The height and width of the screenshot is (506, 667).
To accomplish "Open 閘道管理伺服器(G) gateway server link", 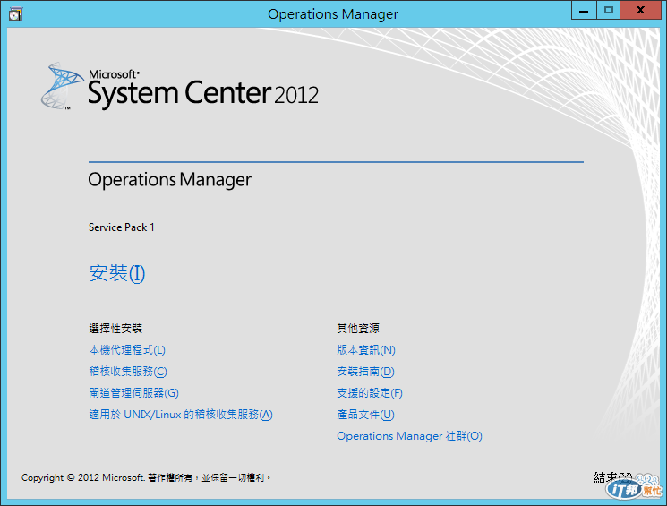I will click(x=133, y=393).
